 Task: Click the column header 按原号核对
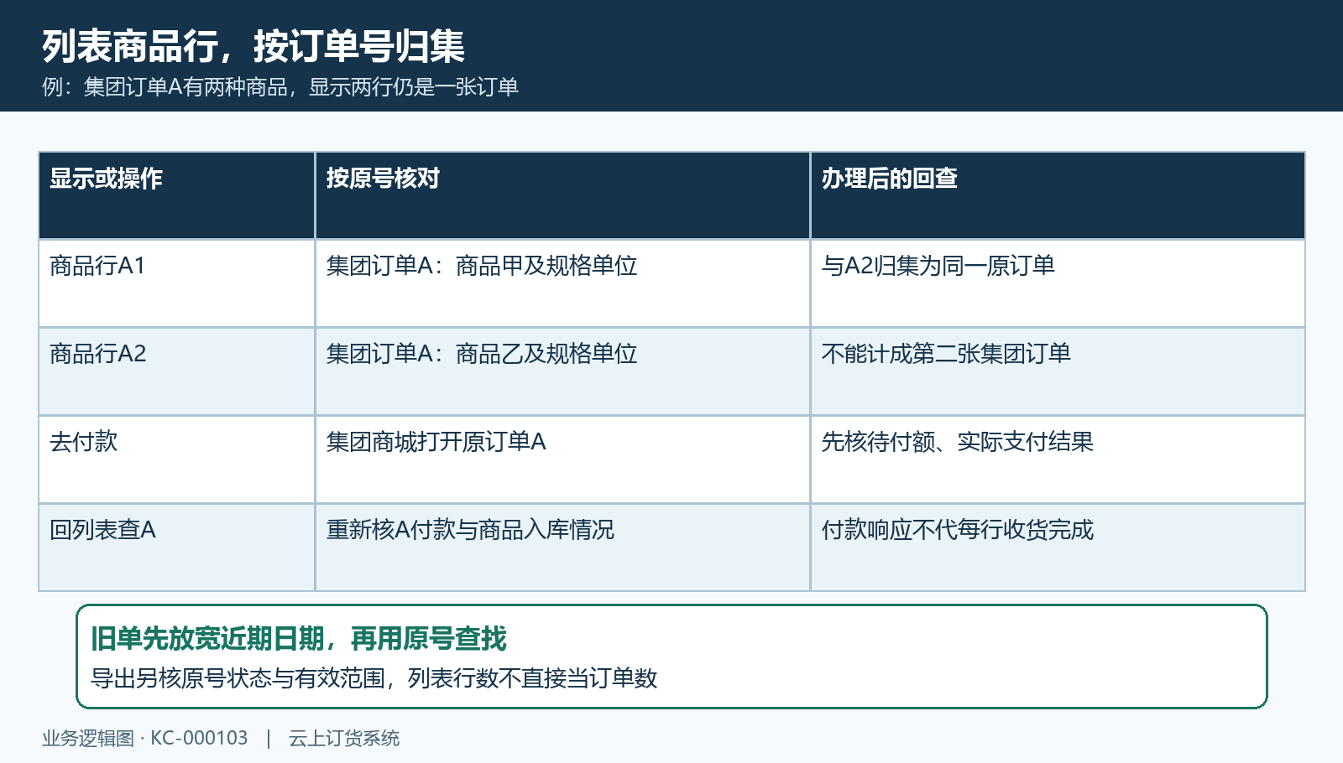[x=562, y=195]
